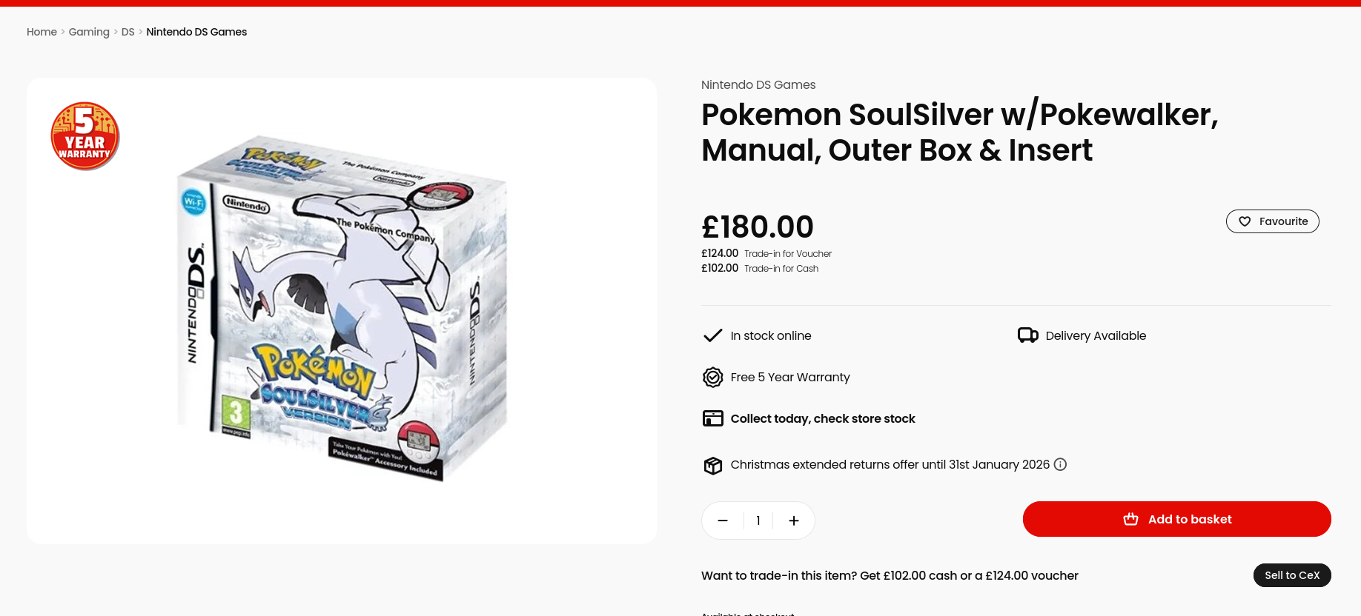Image resolution: width=1361 pixels, height=616 pixels.
Task: Click Collect today, check store stock link
Action: 823,418
